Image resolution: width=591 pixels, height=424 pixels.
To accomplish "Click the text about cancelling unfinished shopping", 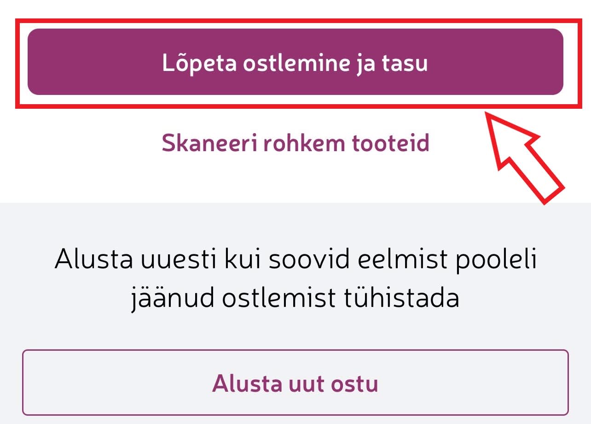I will coord(295,279).
